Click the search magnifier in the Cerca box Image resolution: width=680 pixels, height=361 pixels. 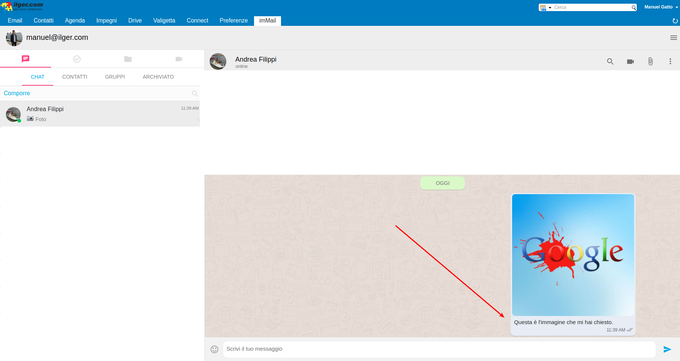pos(634,7)
